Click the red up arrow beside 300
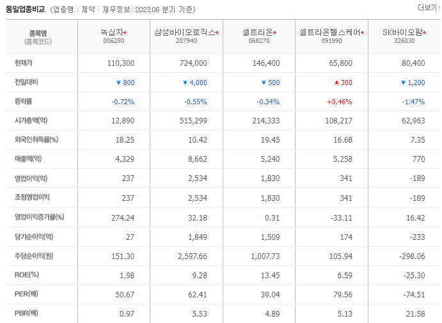This screenshot has height=323, width=442. point(336,83)
